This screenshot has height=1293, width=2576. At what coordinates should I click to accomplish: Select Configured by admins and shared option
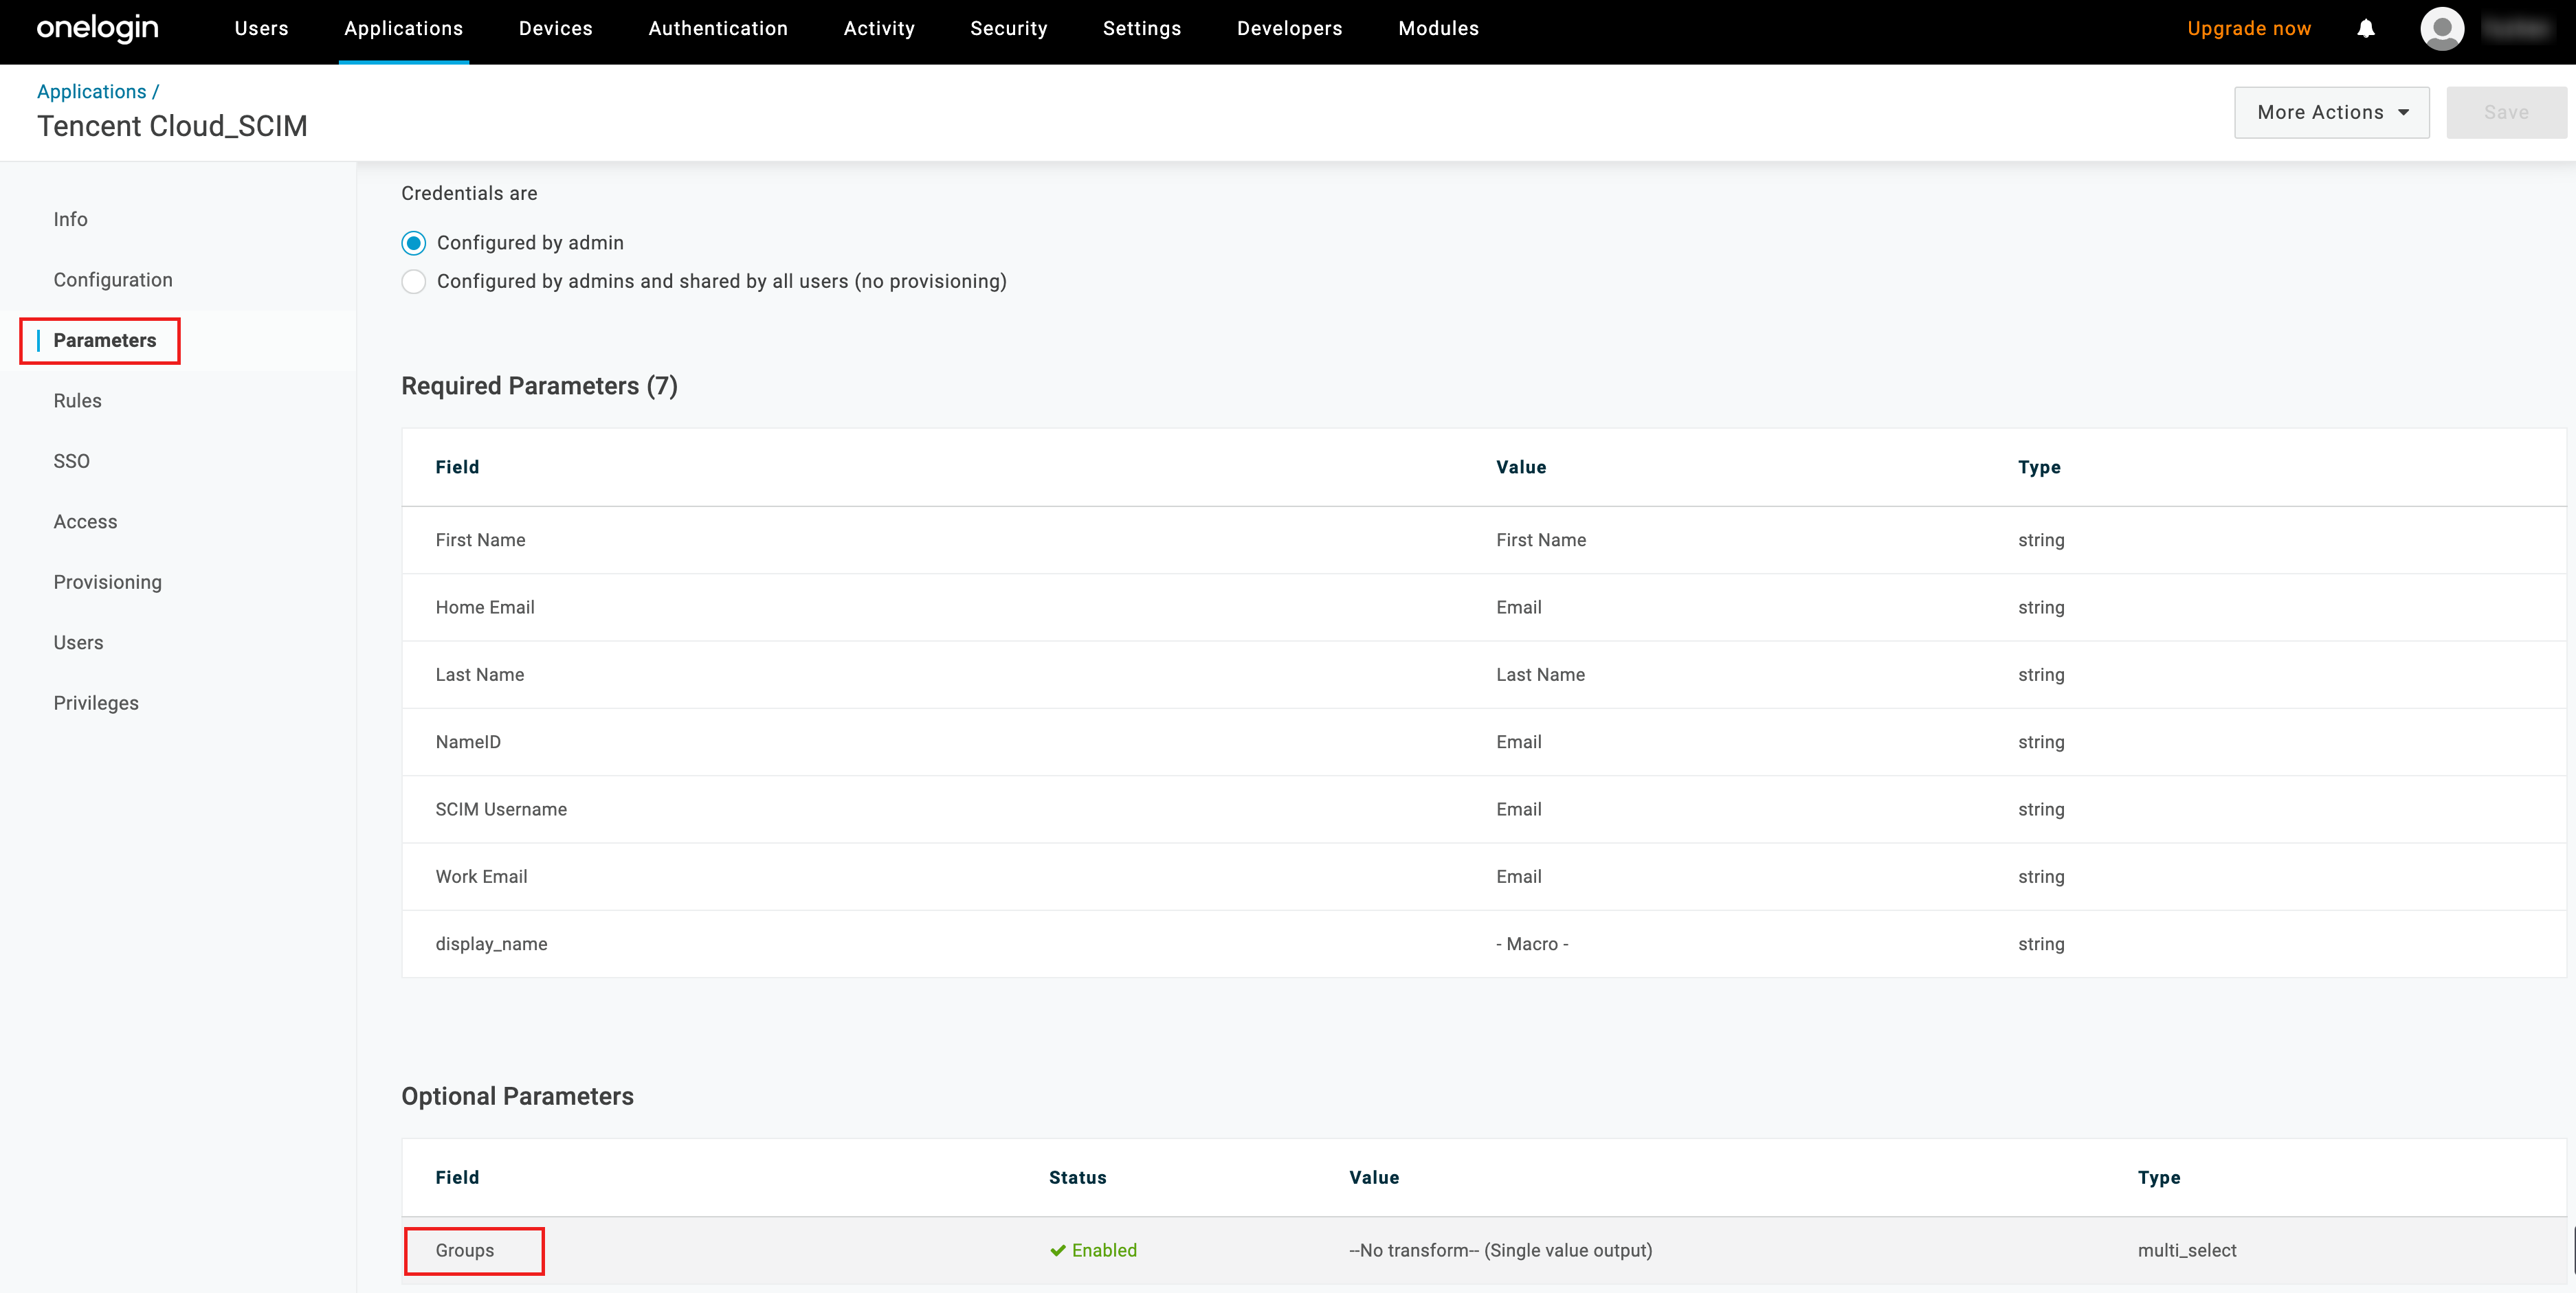[414, 282]
